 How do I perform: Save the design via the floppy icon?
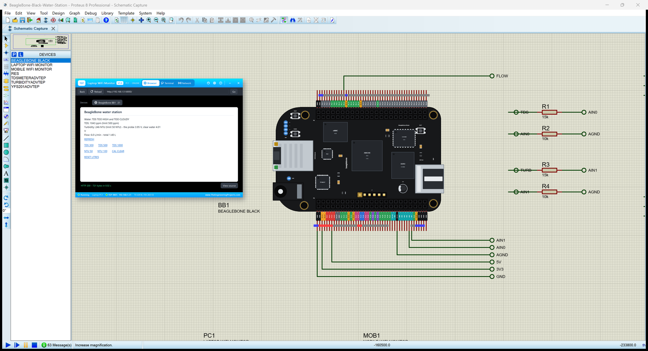(22, 20)
